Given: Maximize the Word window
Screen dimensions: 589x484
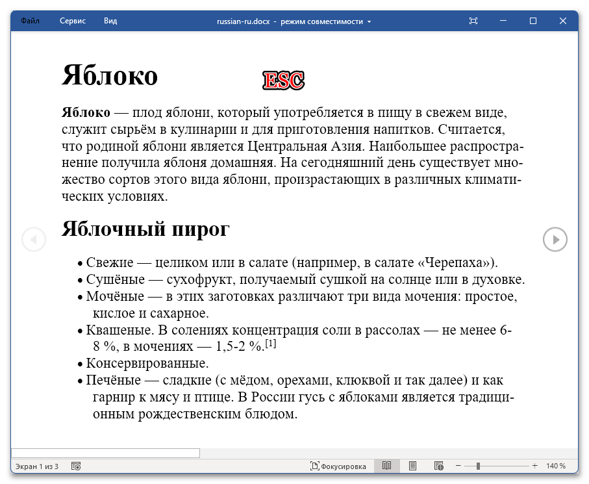Looking at the screenshot, I should coord(533,21).
